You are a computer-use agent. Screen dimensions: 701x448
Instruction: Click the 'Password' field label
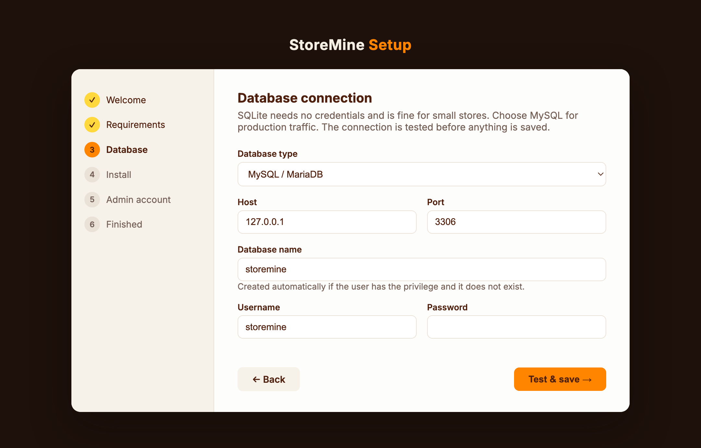[447, 307]
